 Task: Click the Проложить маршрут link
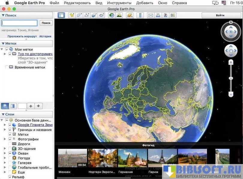point(22,37)
